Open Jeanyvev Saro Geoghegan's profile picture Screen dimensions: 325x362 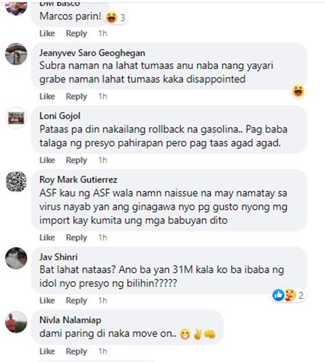[16, 54]
